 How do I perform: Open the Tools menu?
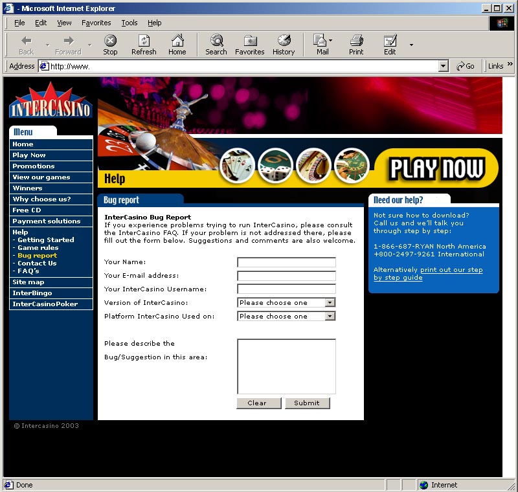[x=129, y=23]
